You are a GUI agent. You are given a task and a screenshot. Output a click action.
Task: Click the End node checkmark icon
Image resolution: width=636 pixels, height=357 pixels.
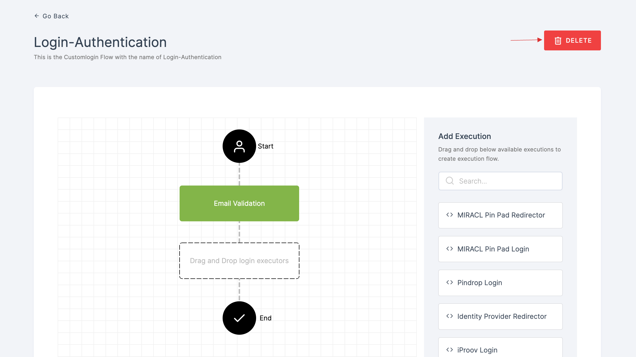pos(239,318)
